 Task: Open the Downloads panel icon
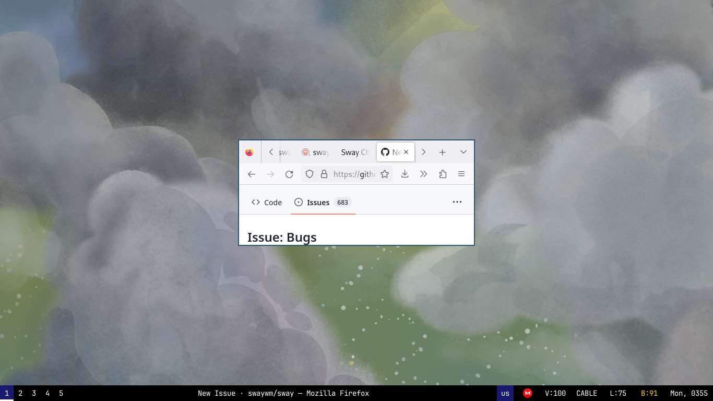(x=405, y=174)
